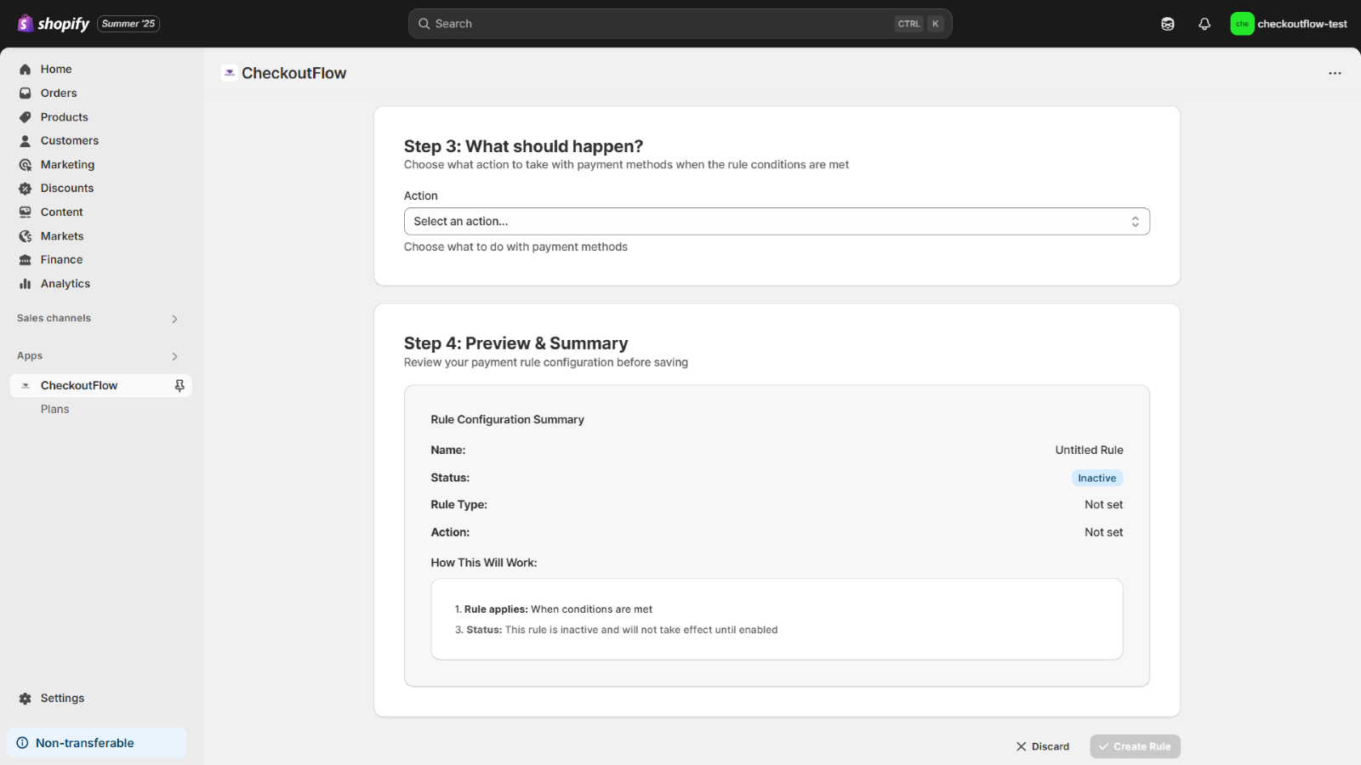The width and height of the screenshot is (1361, 765).
Task: Click the search magnifier icon
Action: [x=424, y=24]
